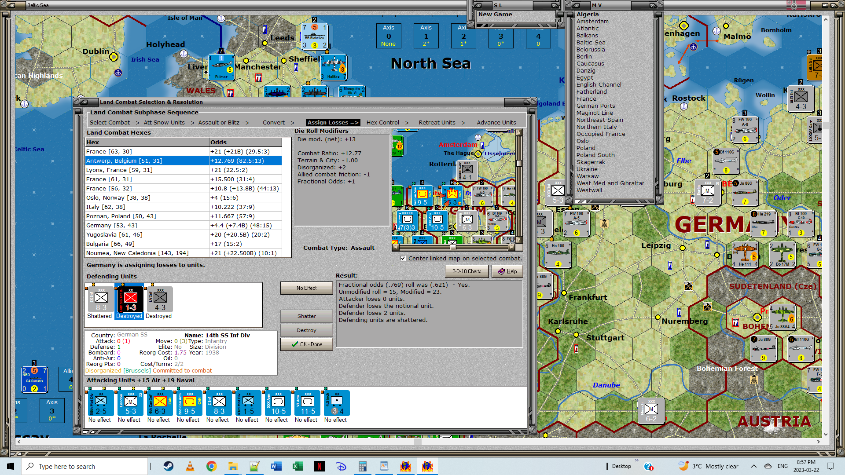Viewport: 845px width, 475px height.
Task: Open the 2-D-10 Charts
Action: coord(467,271)
